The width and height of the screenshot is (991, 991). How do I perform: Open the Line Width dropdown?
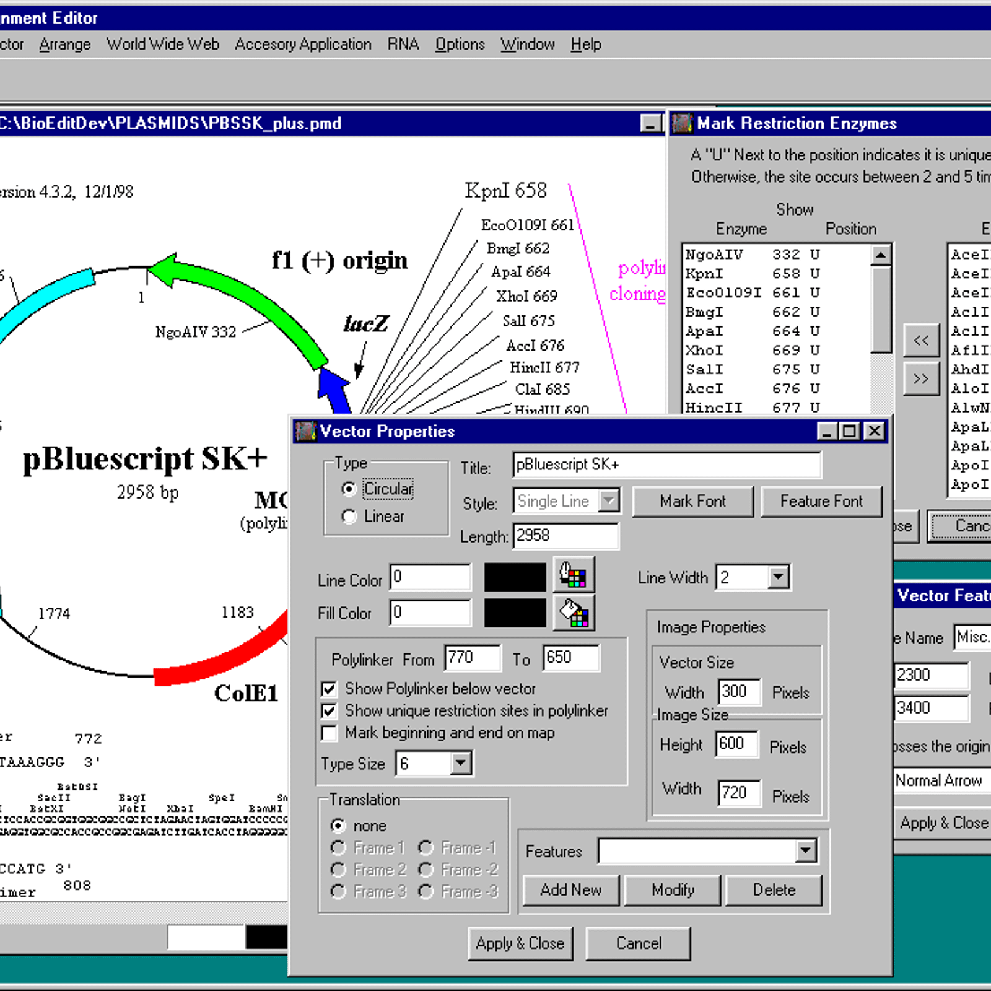pos(779,577)
